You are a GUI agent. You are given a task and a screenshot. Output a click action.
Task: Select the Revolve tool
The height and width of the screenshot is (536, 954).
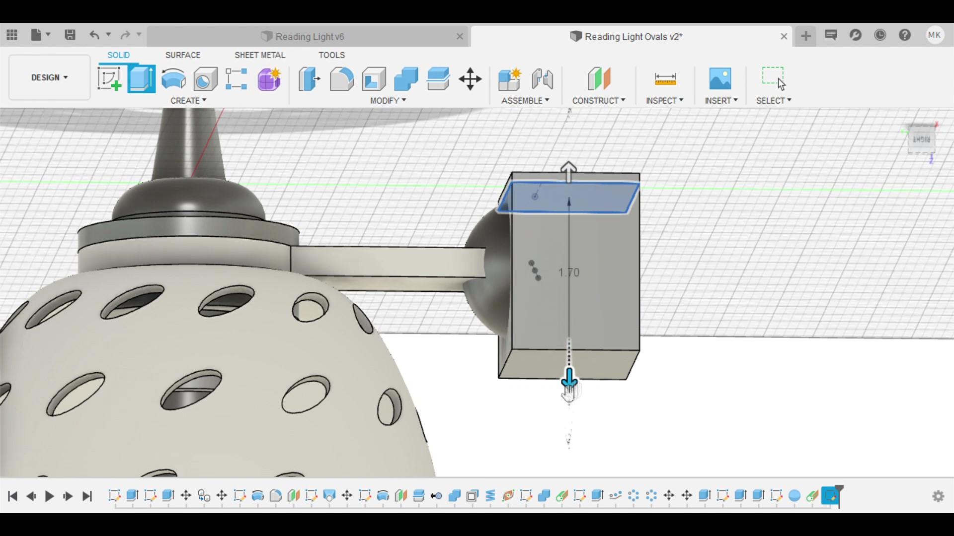pos(173,79)
